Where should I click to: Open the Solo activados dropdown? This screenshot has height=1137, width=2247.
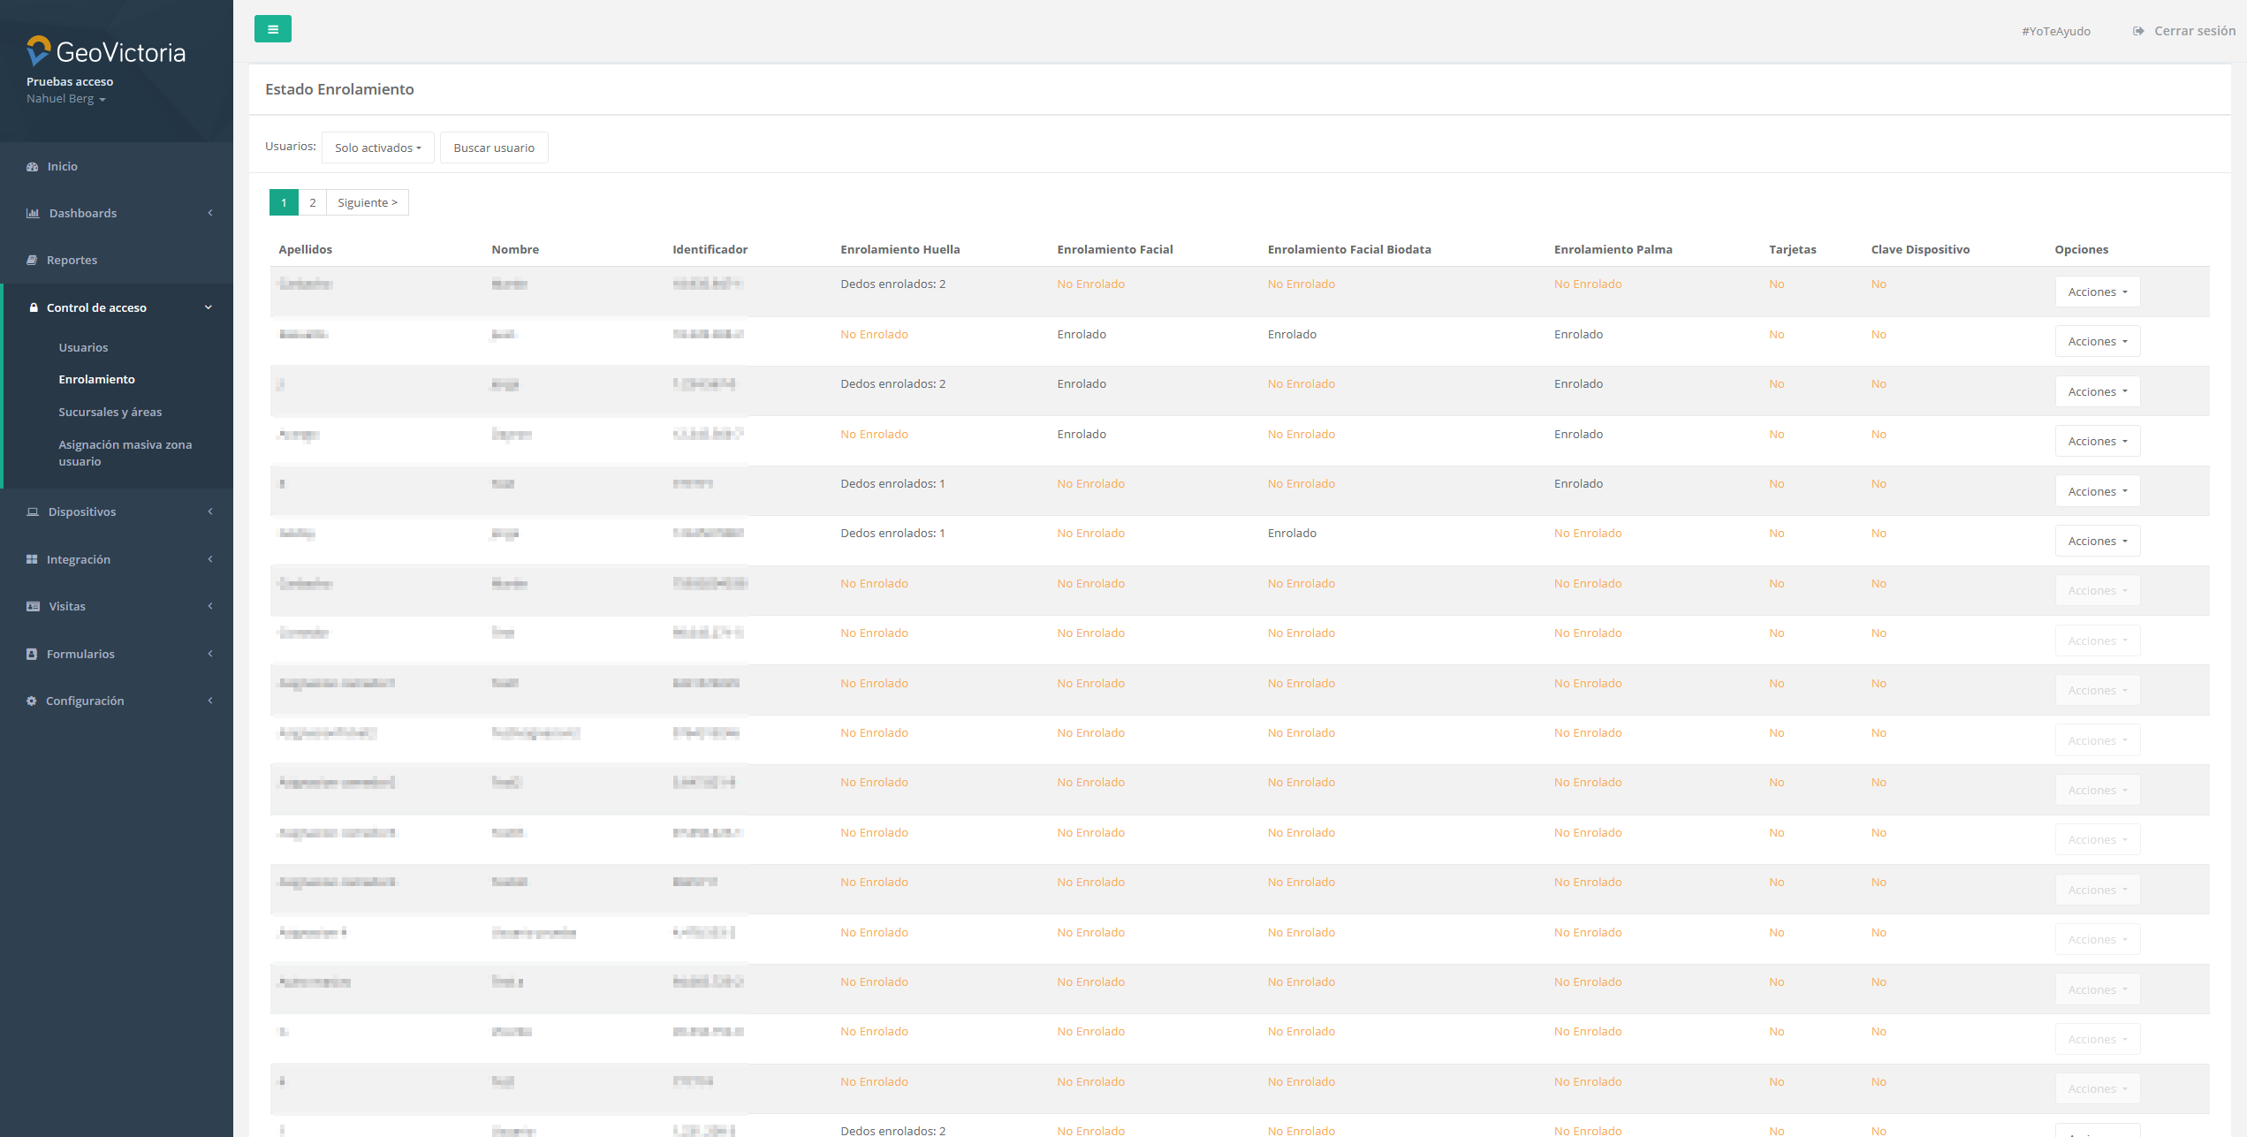click(x=377, y=148)
